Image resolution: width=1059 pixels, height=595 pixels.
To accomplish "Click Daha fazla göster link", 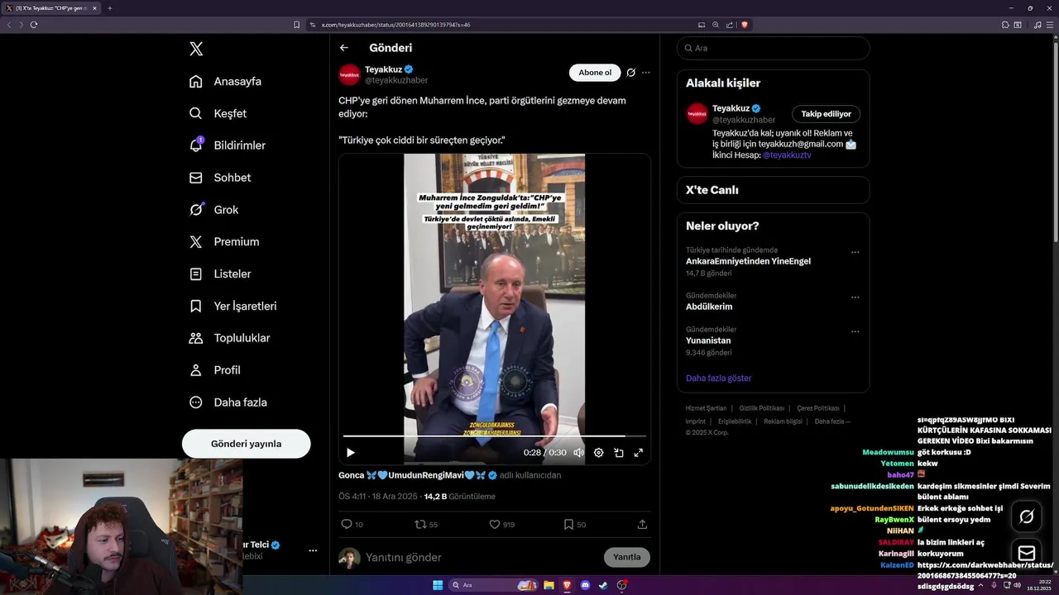I will [718, 378].
